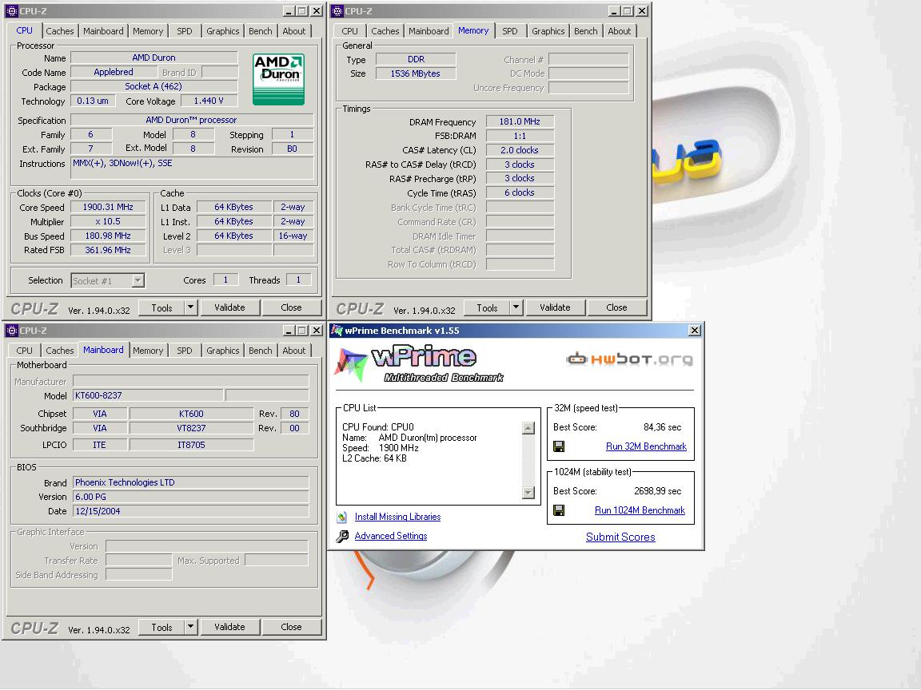Click the 84.36 sec best score

point(663,427)
